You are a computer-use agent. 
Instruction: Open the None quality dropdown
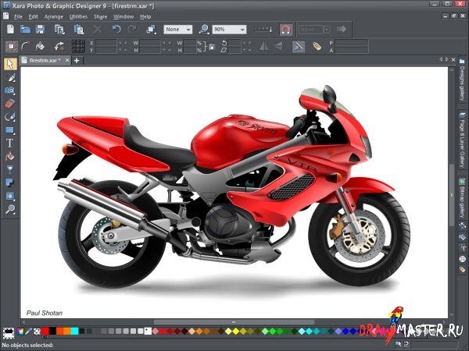coord(178,30)
